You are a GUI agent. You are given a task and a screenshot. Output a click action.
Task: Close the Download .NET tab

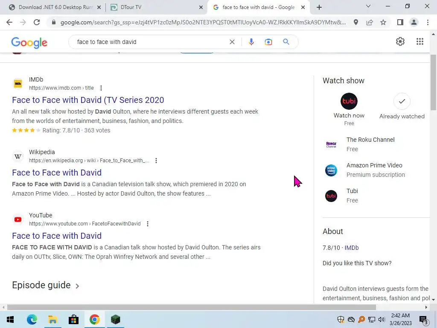coord(99,8)
